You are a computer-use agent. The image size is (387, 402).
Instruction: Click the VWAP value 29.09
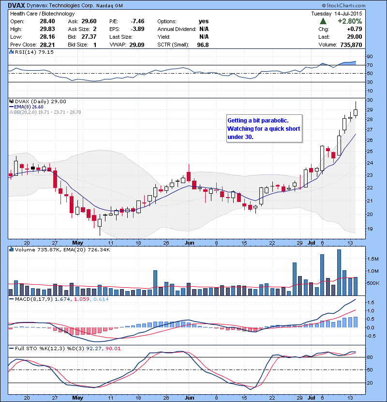point(137,45)
